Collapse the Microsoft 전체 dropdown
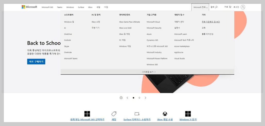Viewport: 265px width, 126px height. [200, 7]
